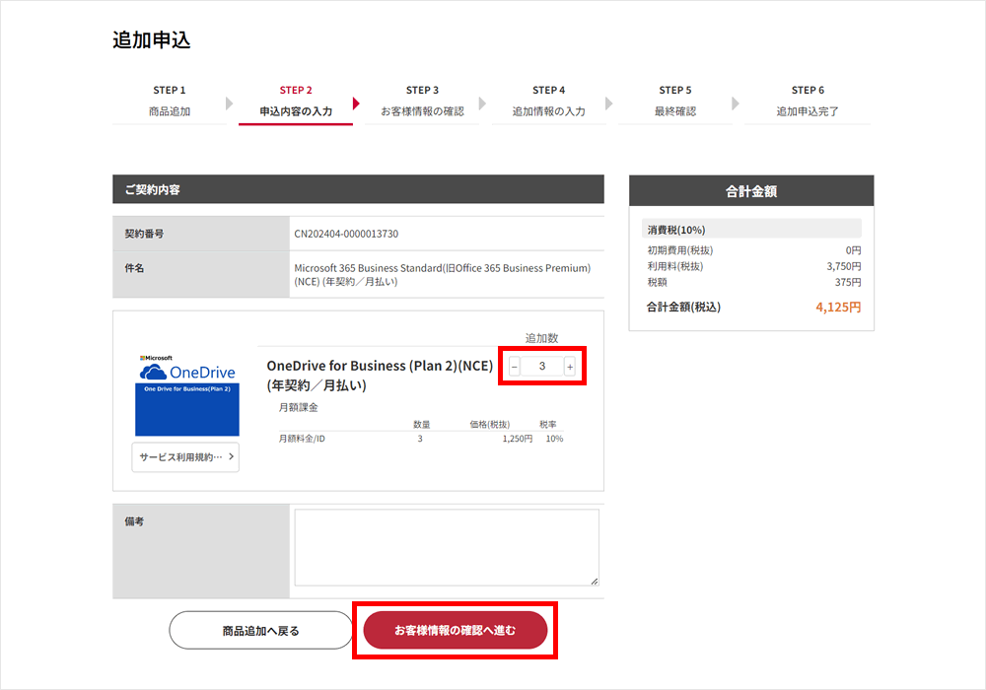Click the quantity field showing 3
986x690 pixels.
tap(542, 367)
